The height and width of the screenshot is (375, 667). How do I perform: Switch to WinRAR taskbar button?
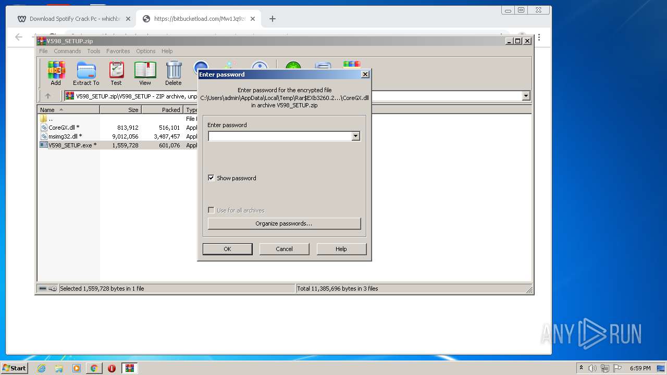click(129, 368)
